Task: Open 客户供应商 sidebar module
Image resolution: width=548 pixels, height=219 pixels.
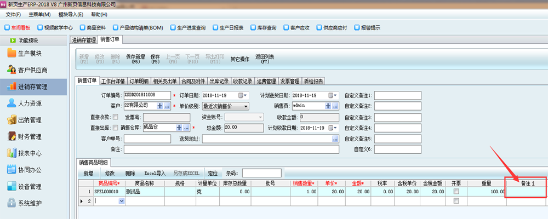Action: coord(32,70)
